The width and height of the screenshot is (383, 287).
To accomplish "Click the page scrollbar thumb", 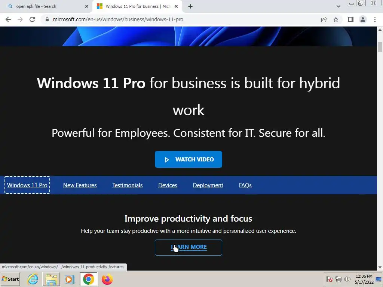I will click(x=380, y=47).
